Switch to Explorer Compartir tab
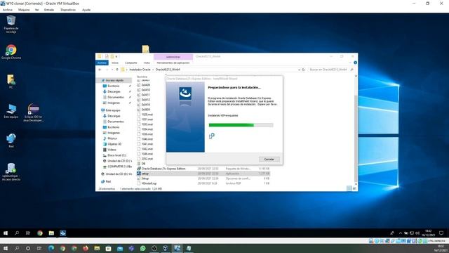The width and height of the screenshot is (449, 253). [x=131, y=63]
